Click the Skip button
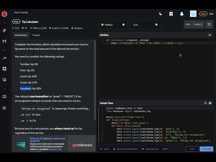The width and height of the screenshot is (216, 162). coord(105,149)
